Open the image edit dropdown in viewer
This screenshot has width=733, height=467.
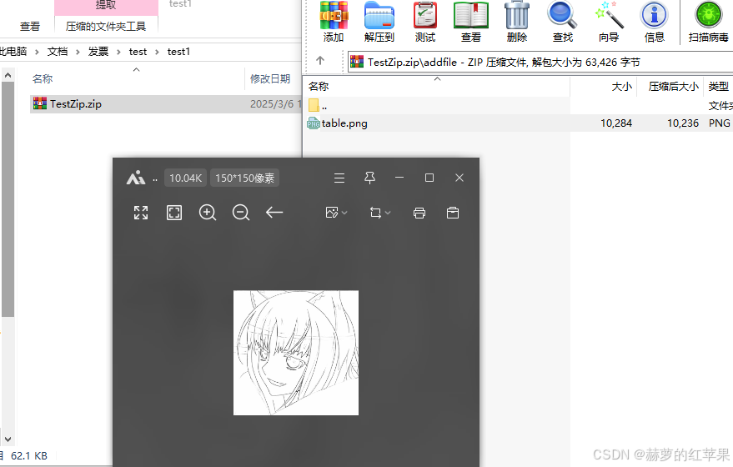pos(336,213)
